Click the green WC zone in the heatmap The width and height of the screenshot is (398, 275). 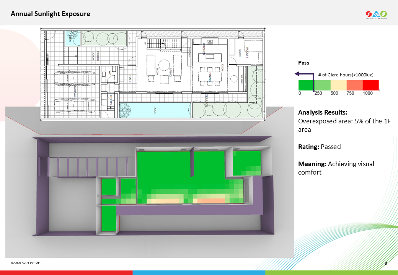click(109, 187)
